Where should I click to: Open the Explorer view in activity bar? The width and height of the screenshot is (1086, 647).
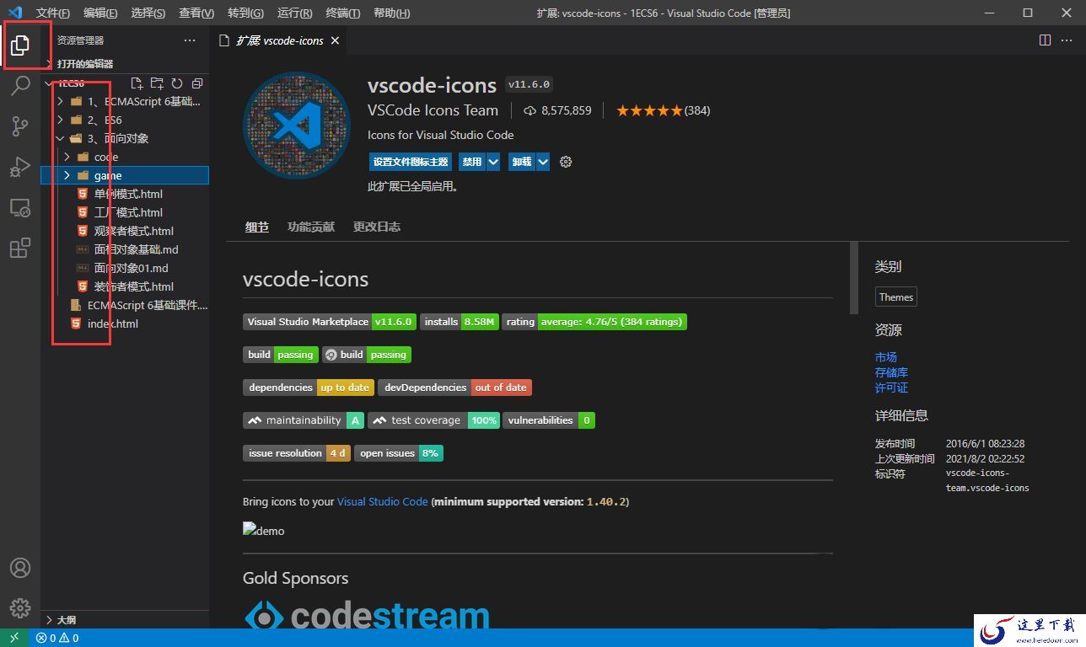click(x=20, y=45)
